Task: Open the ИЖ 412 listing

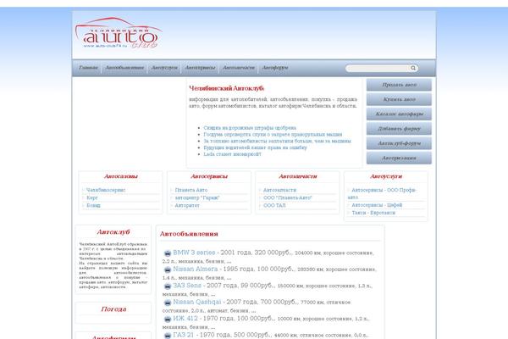Action: 185,319
